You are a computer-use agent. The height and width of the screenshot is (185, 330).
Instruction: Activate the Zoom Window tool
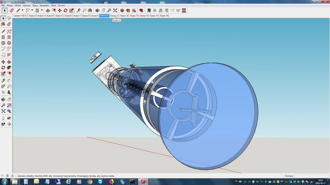(x=9, y=105)
